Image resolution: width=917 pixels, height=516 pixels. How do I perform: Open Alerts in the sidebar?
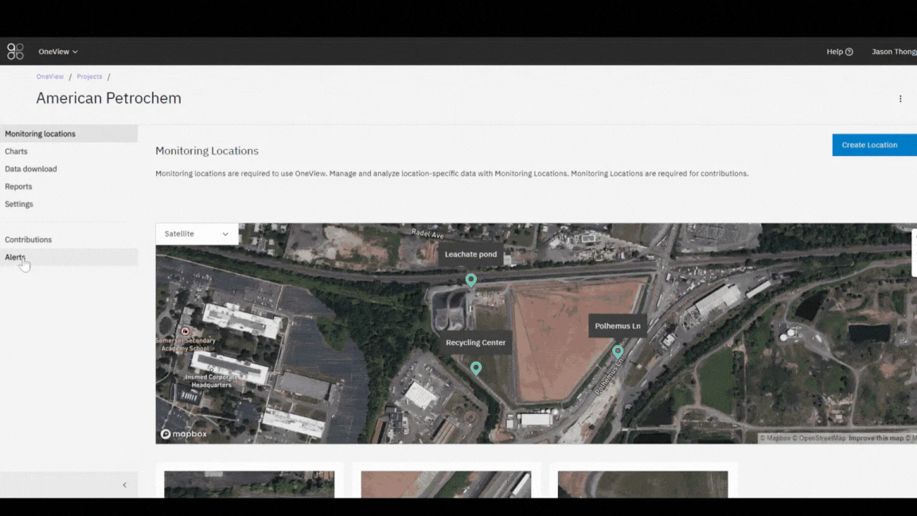click(15, 257)
